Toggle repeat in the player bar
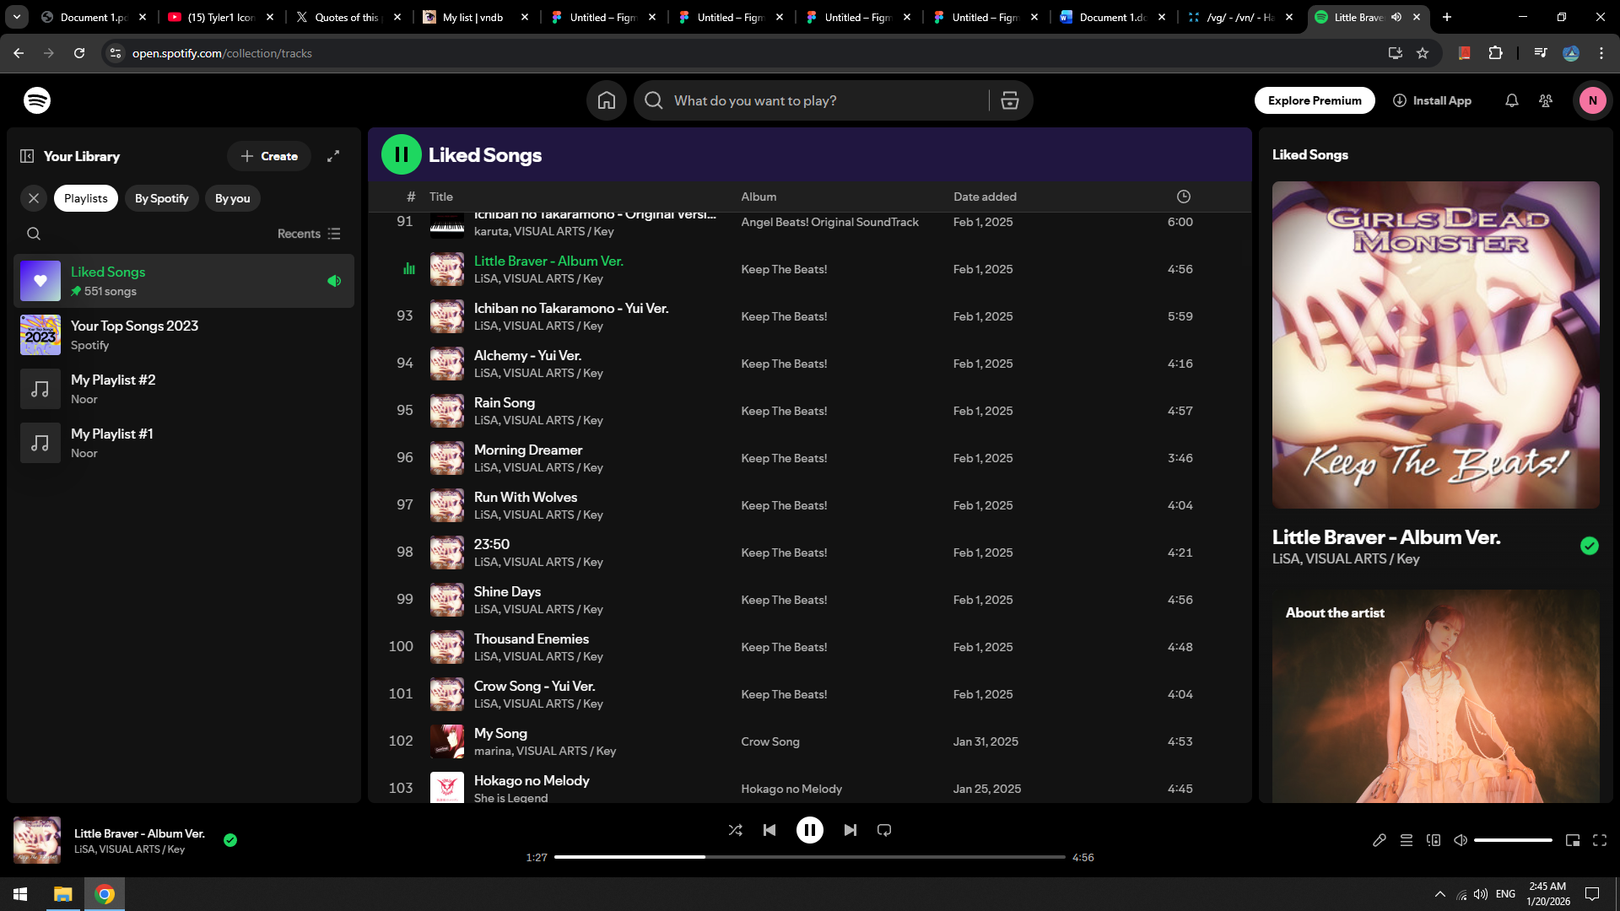The width and height of the screenshot is (1620, 911). click(883, 830)
